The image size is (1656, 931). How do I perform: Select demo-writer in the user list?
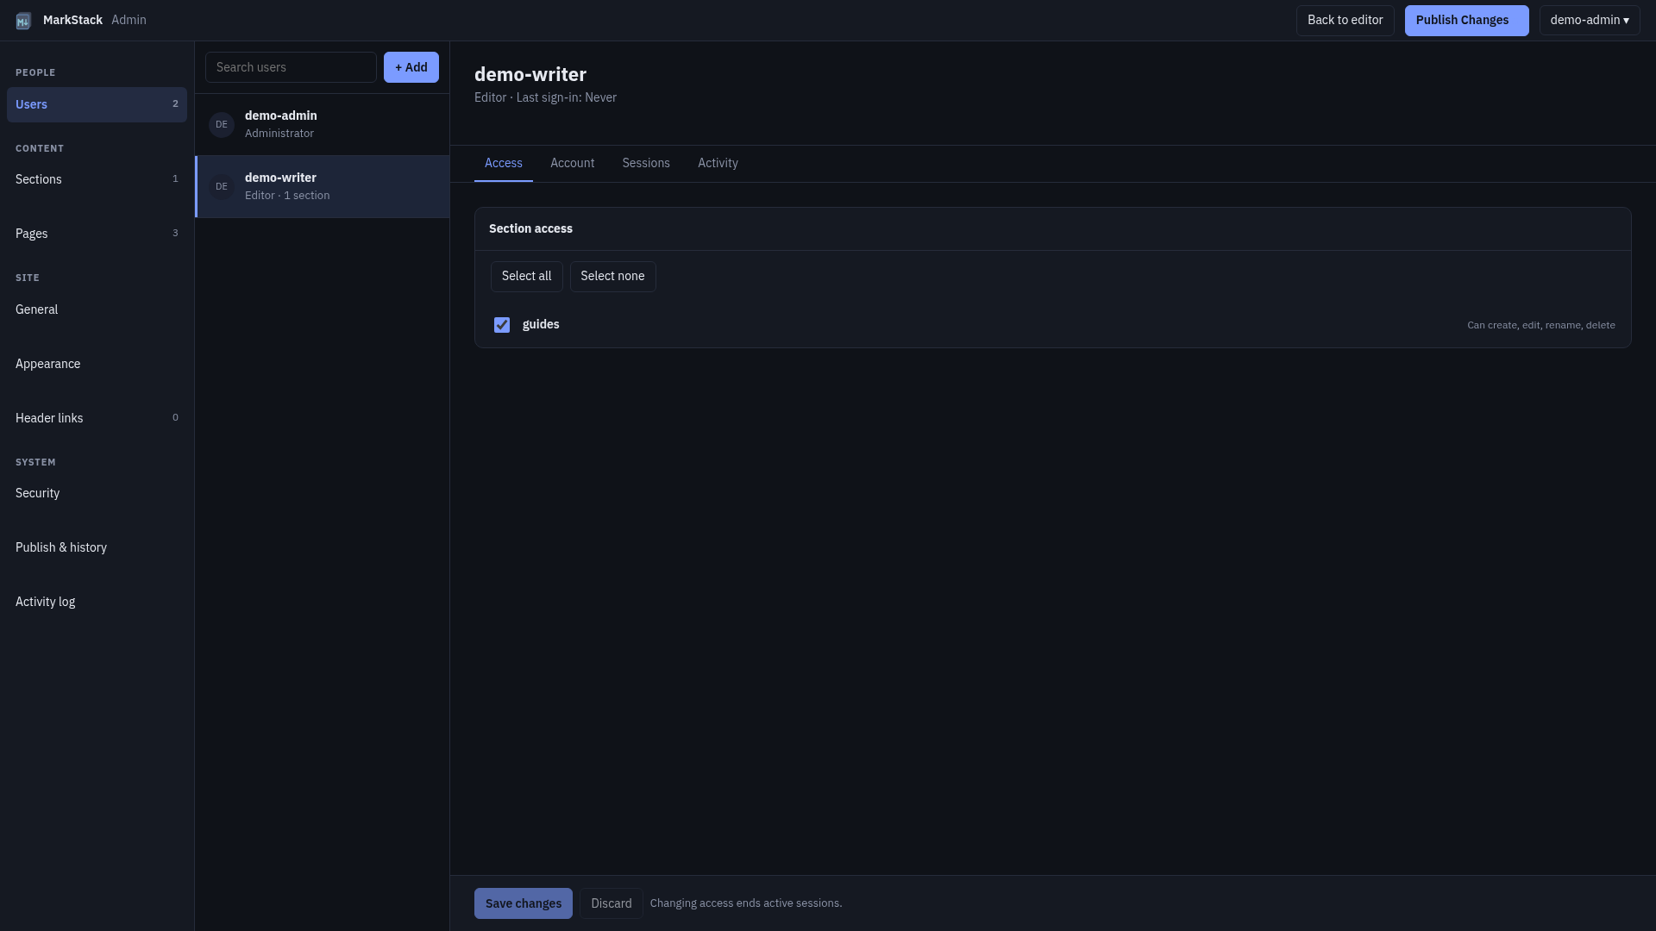pos(323,187)
